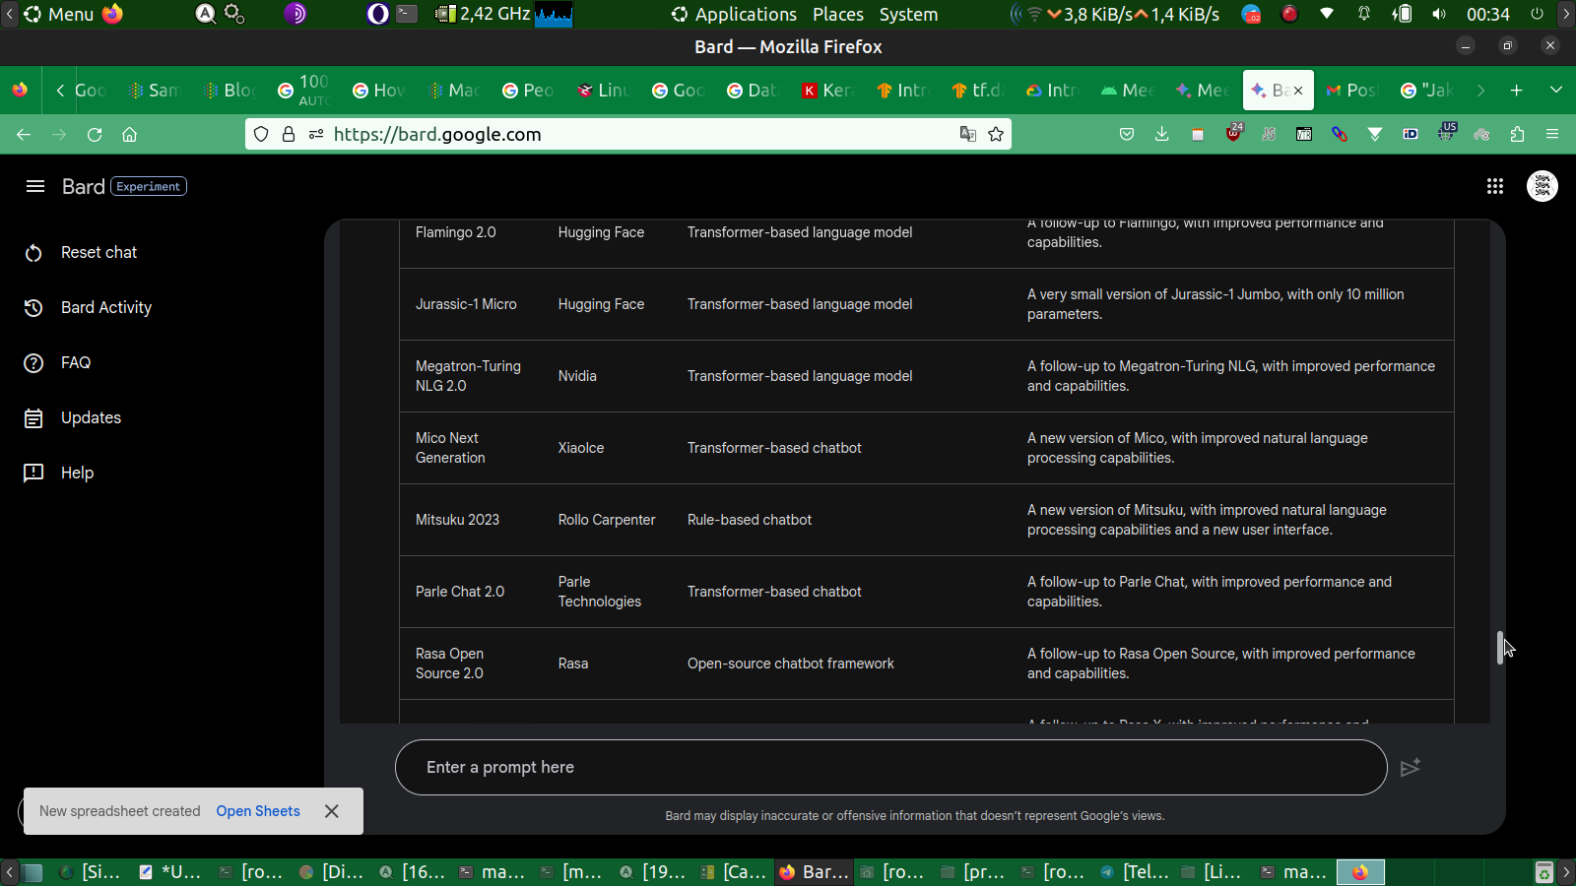Screen dimensions: 1576x886
Task: Translate this page via address bar icon
Action: 968,134
